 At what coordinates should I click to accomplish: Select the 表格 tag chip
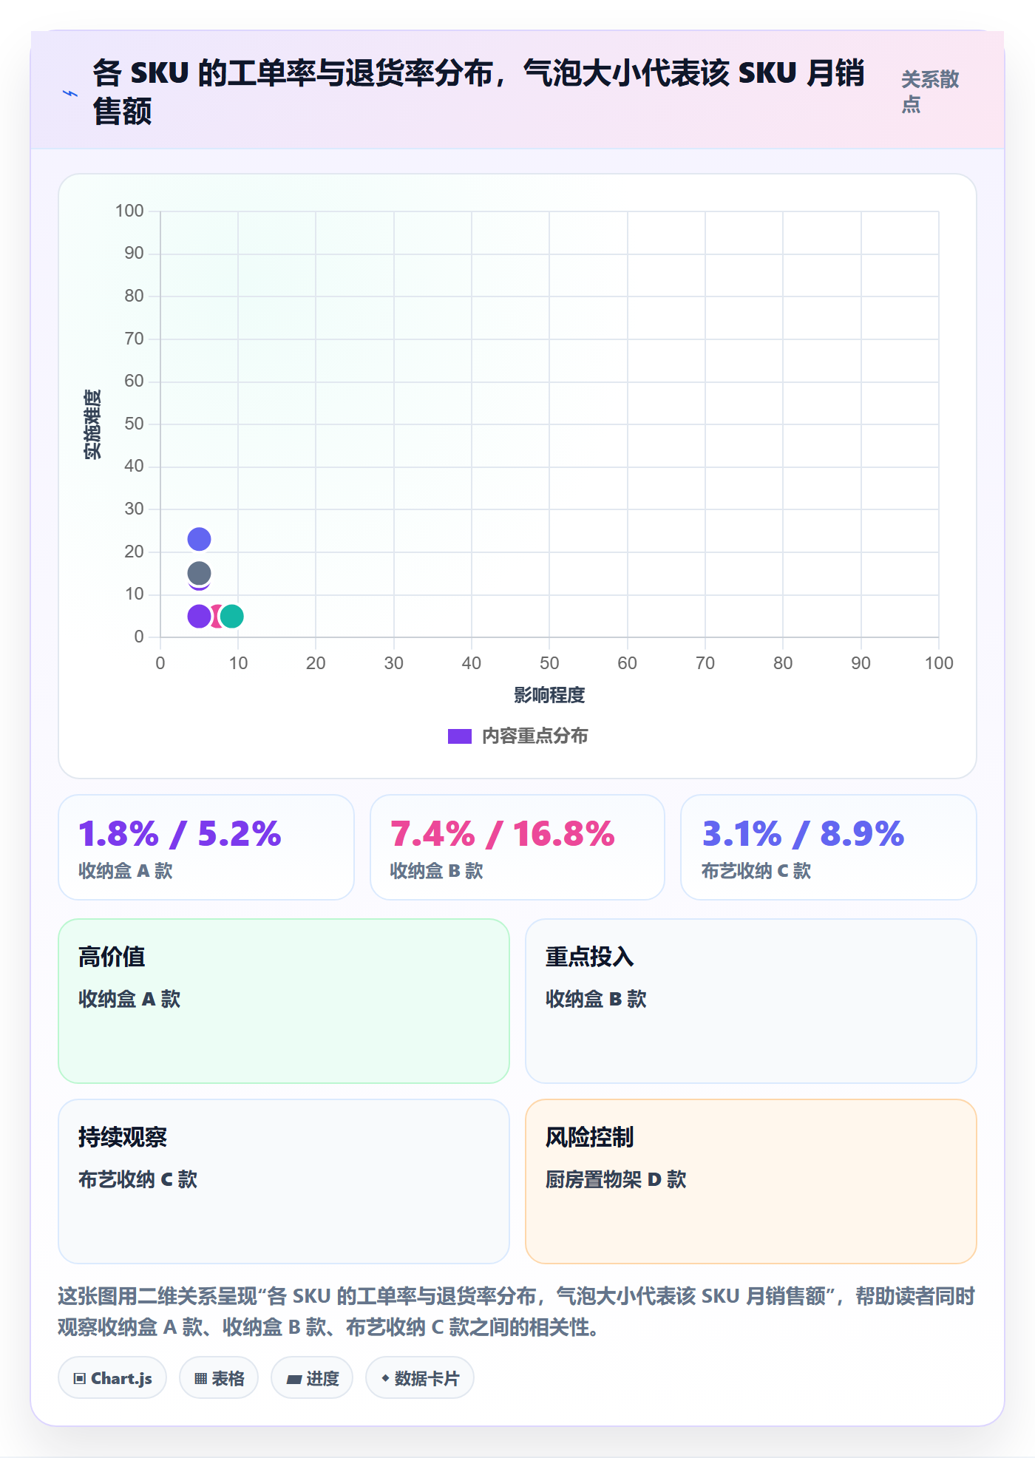[x=219, y=1378]
